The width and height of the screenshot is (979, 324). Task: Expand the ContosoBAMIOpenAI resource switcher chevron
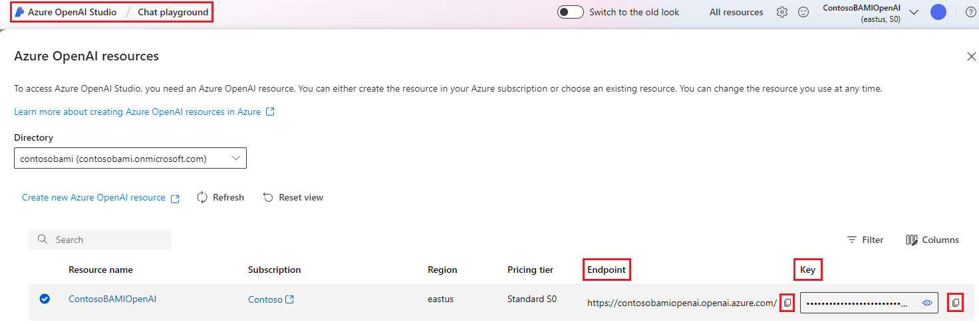point(913,12)
